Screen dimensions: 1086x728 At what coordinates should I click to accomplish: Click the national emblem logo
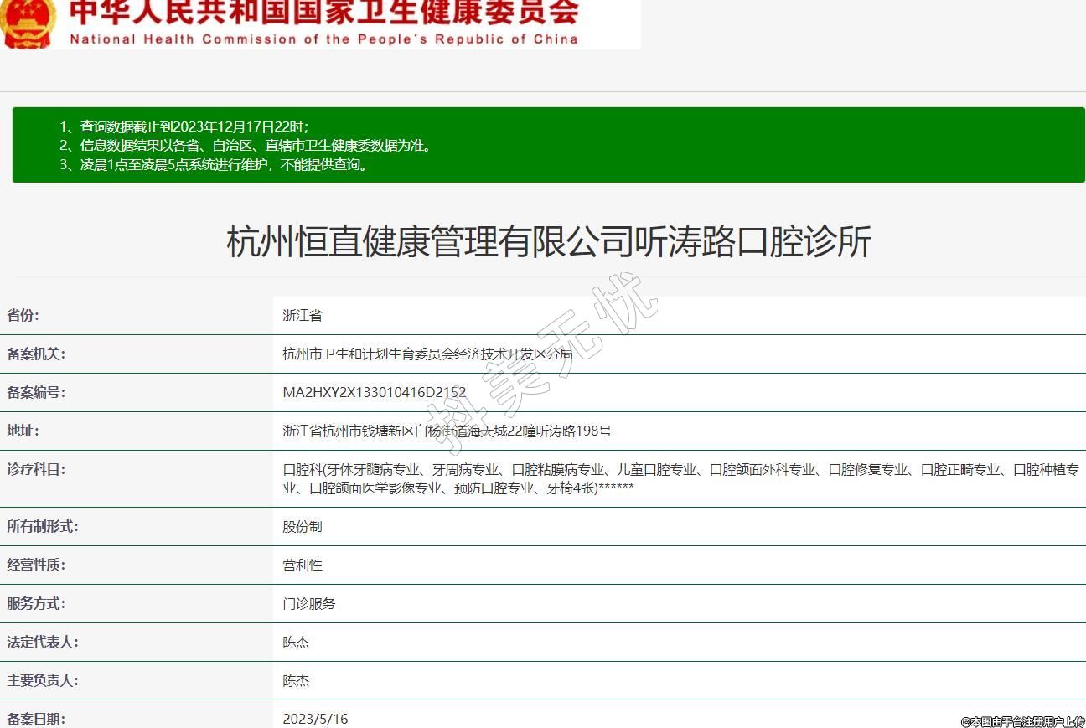(27, 23)
